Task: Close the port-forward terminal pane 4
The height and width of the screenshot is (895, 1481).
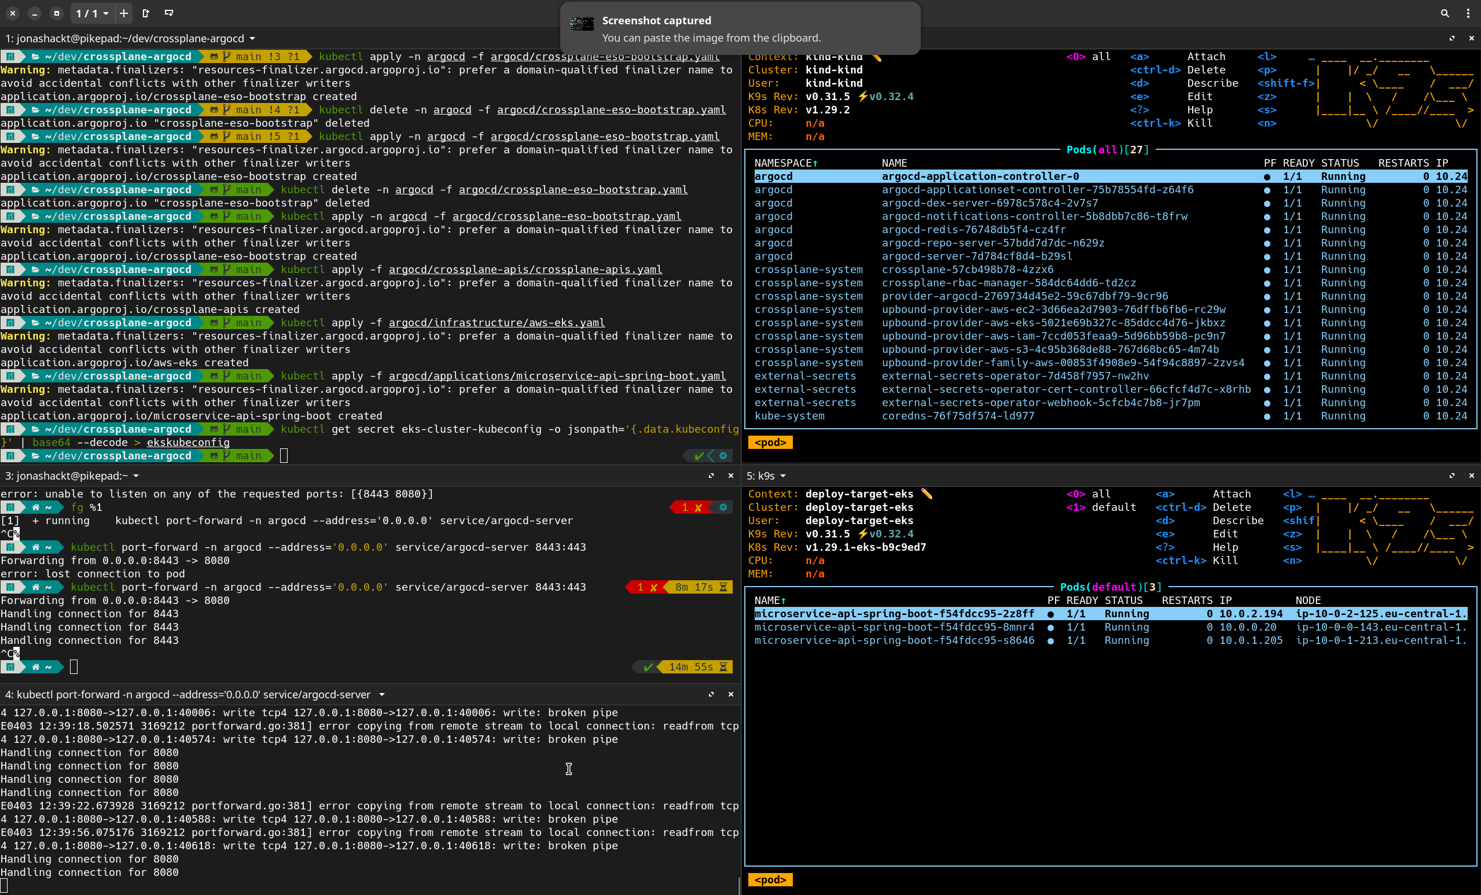Action: (731, 694)
